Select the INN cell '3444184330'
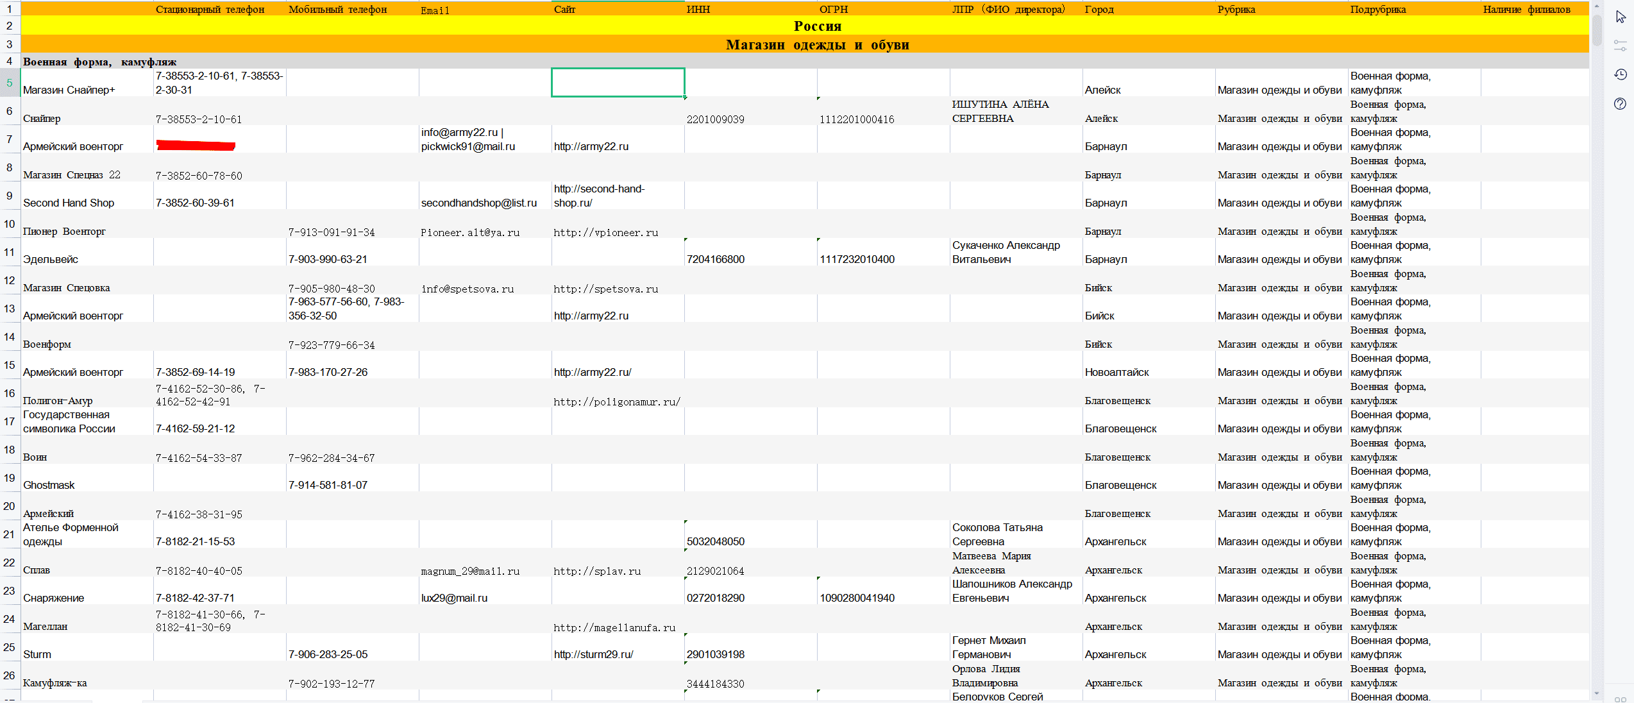Image resolution: width=1634 pixels, height=703 pixels. 751,675
